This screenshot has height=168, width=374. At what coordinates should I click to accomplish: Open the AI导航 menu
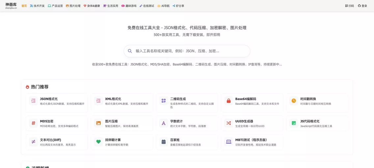[x=163, y=6]
